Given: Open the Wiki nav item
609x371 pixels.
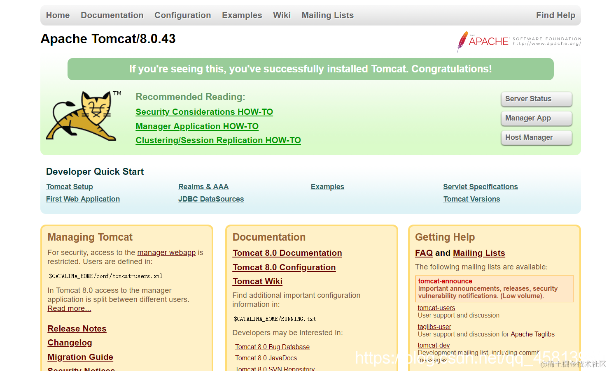Looking at the screenshot, I should coord(282,15).
